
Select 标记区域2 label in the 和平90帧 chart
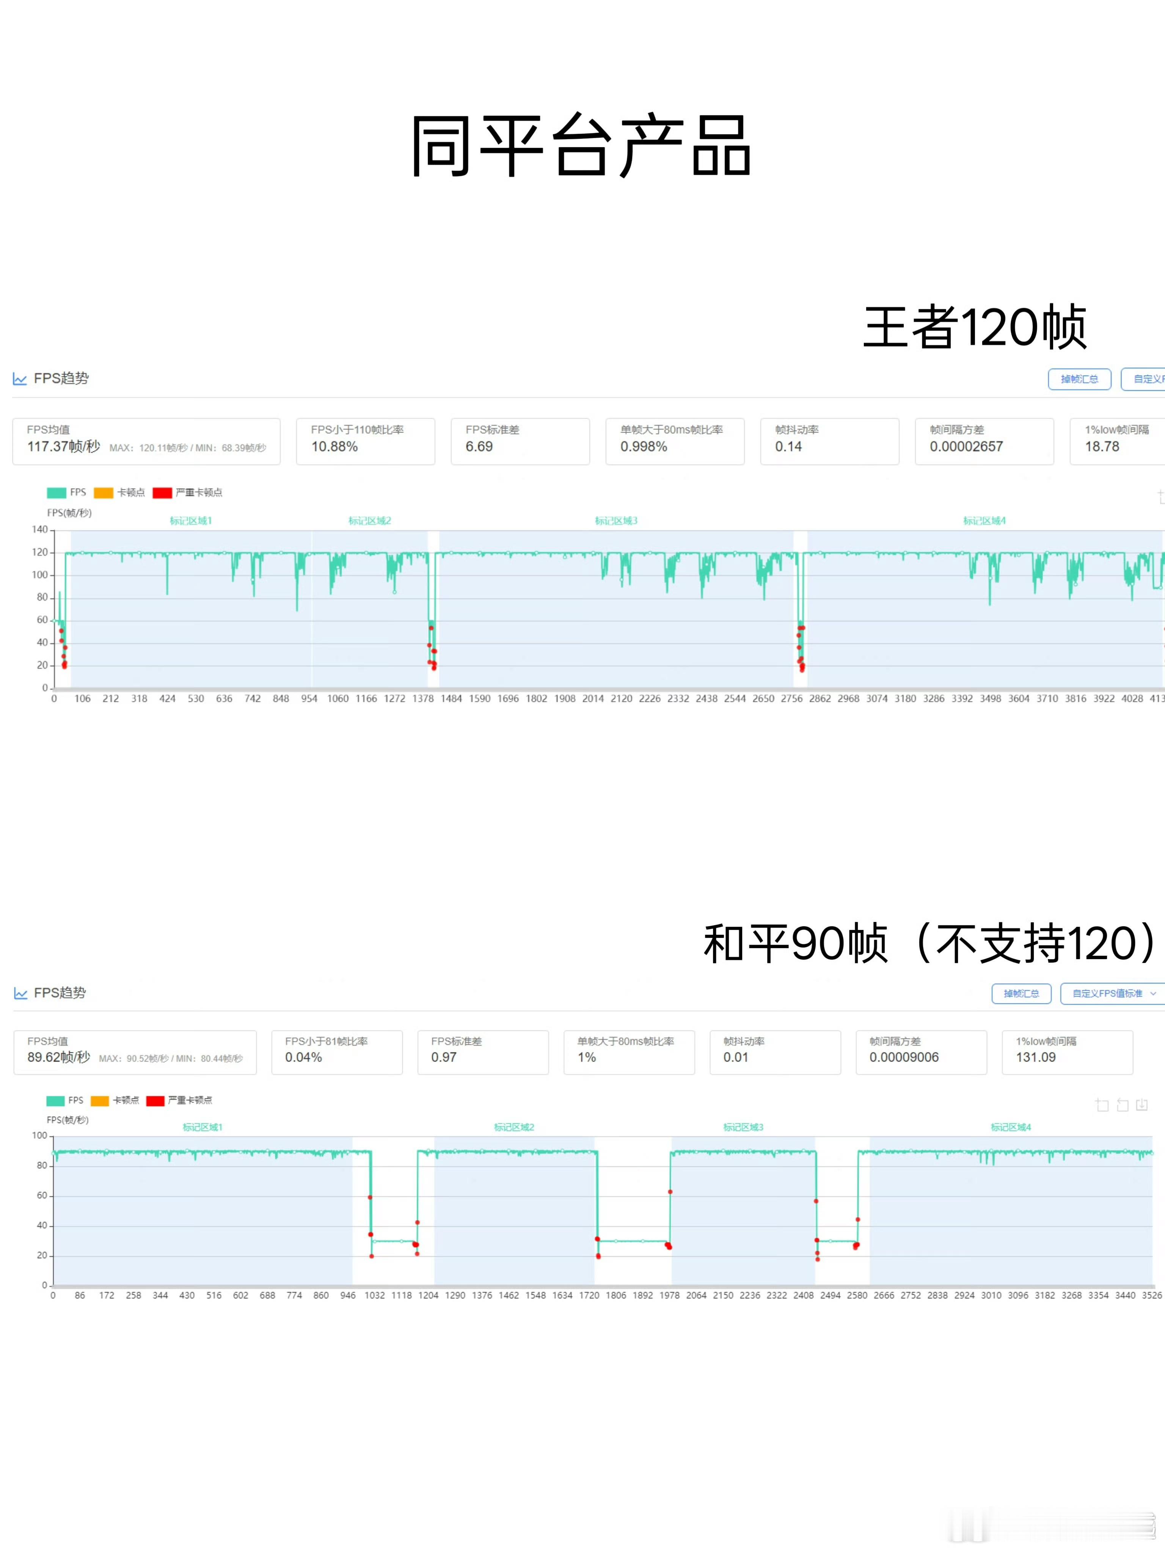[513, 1127]
